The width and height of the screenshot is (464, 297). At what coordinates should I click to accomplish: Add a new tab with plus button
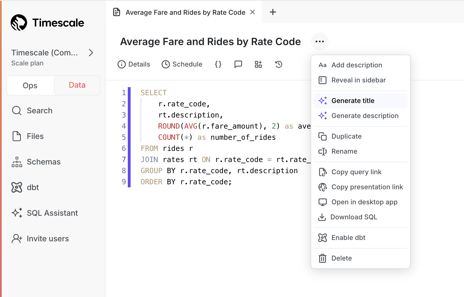pyautogui.click(x=273, y=12)
